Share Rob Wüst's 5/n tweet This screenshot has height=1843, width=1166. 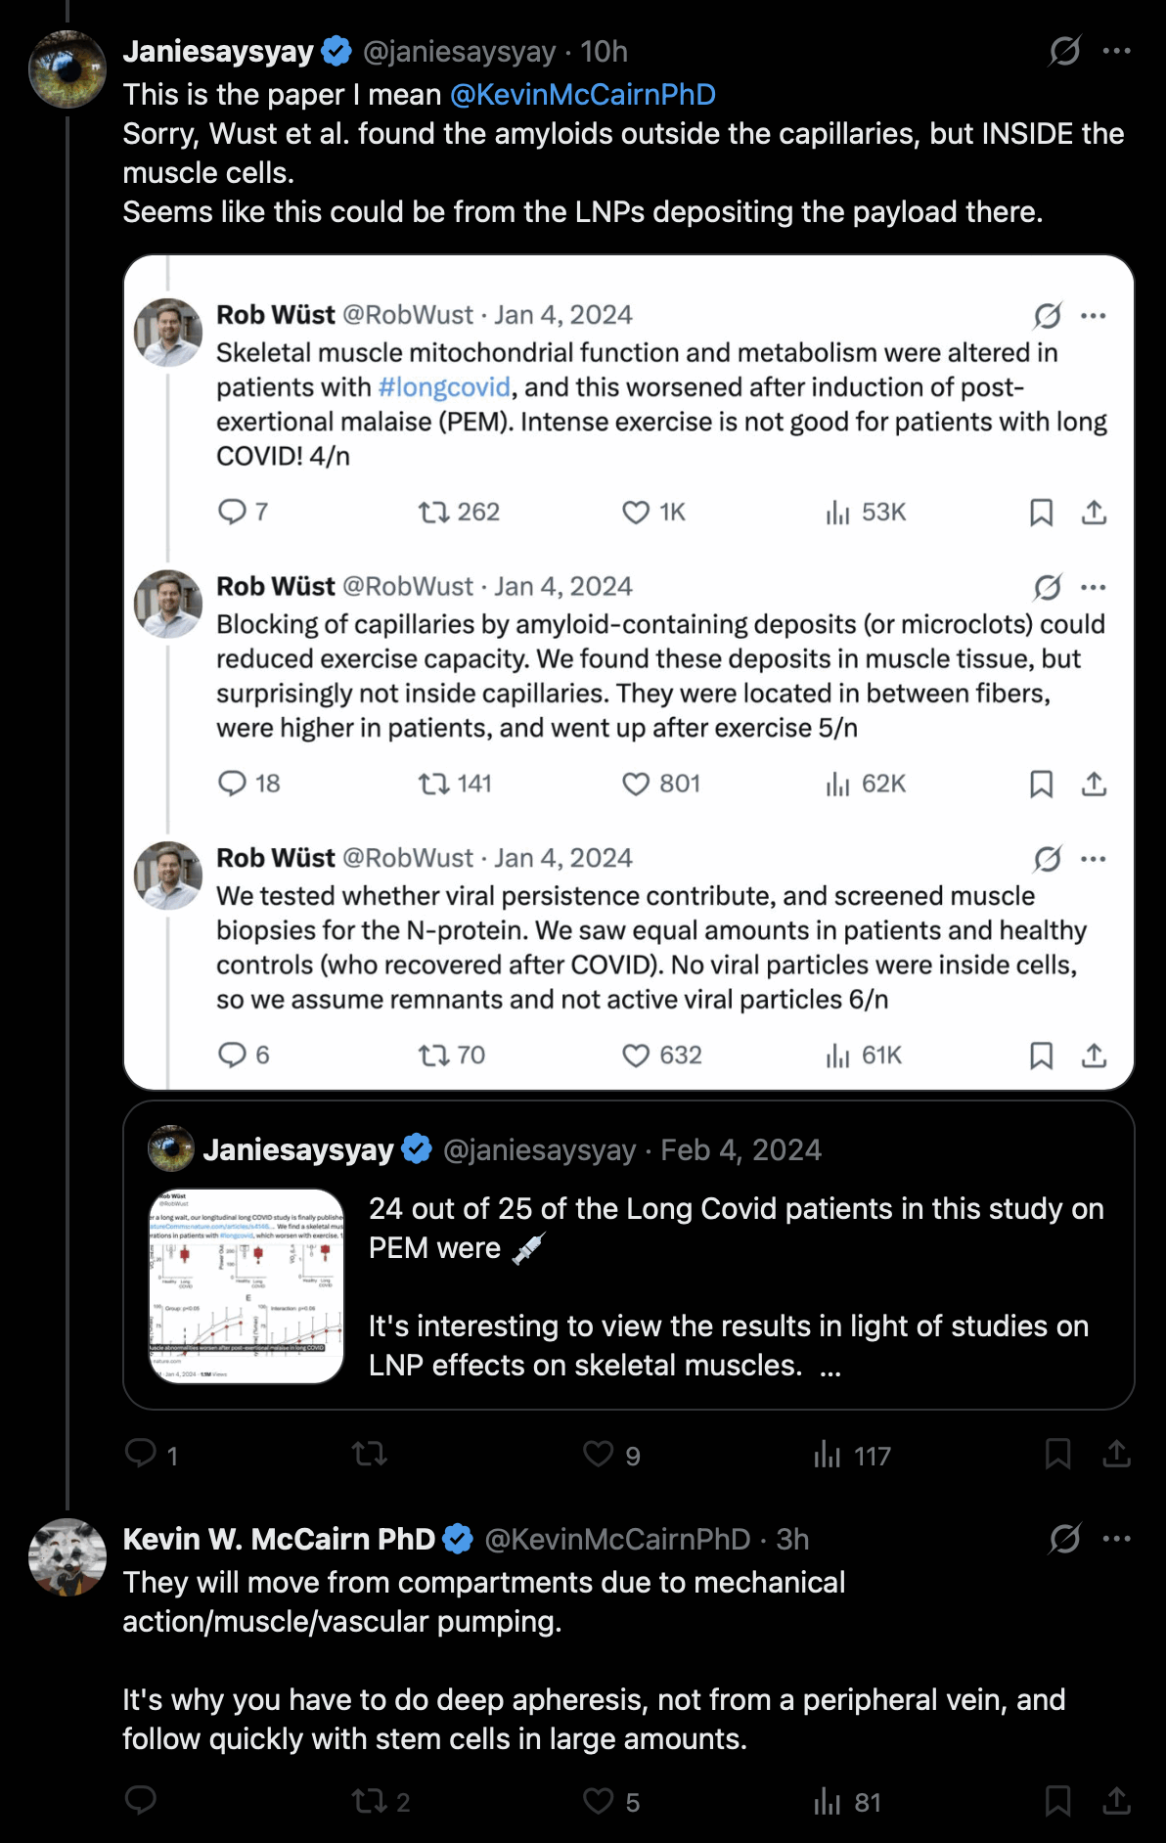coord(1094,784)
